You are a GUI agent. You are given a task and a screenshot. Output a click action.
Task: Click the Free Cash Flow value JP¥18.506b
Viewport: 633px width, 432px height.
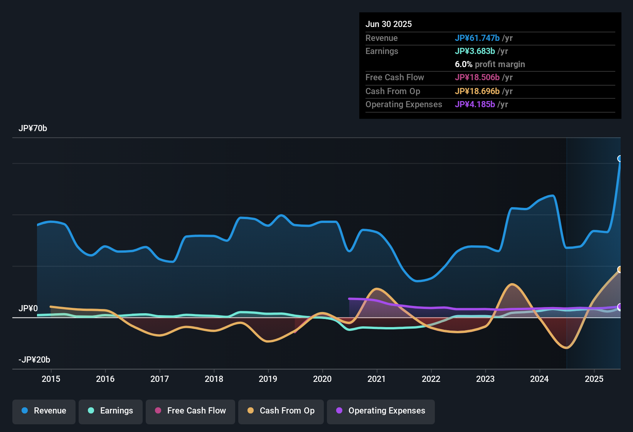(477, 78)
